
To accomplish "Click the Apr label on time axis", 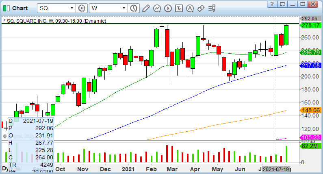I will tap(195, 169).
